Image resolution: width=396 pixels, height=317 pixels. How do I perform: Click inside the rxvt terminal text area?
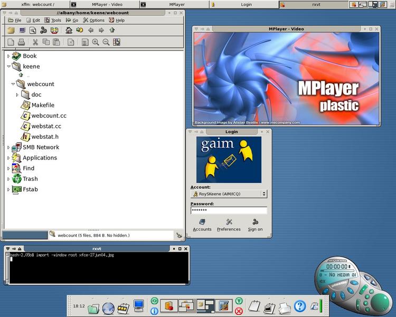tap(99, 268)
